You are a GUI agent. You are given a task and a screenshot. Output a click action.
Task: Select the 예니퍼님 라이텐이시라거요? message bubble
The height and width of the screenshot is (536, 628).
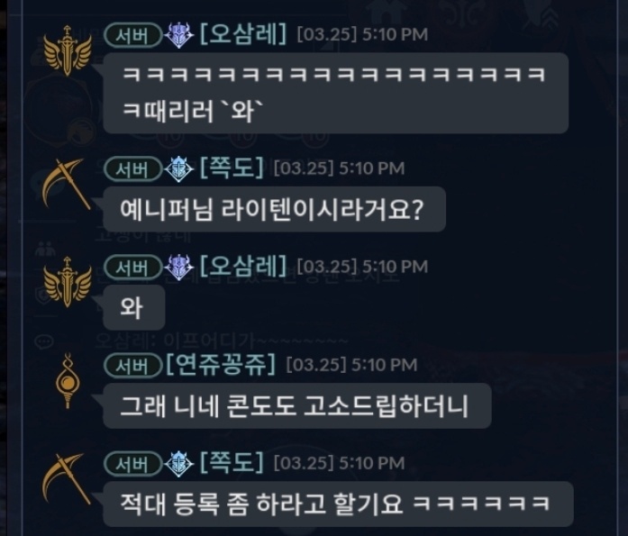click(274, 209)
